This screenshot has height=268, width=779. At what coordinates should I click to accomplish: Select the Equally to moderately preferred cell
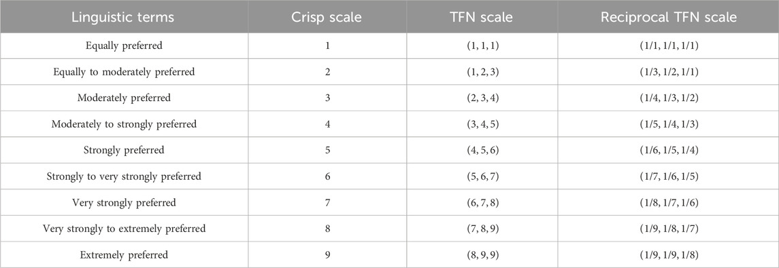[124, 72]
